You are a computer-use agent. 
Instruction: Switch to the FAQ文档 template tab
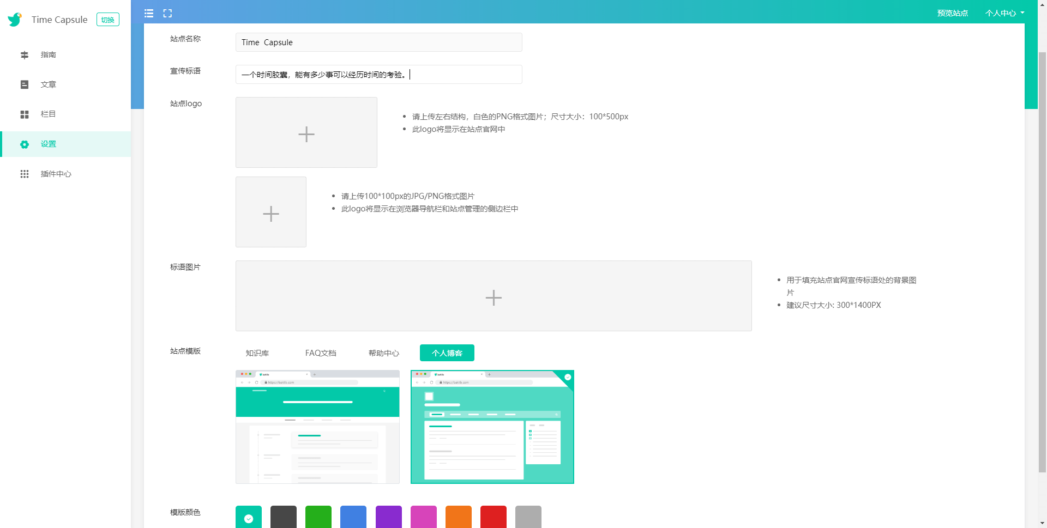pyautogui.click(x=321, y=353)
